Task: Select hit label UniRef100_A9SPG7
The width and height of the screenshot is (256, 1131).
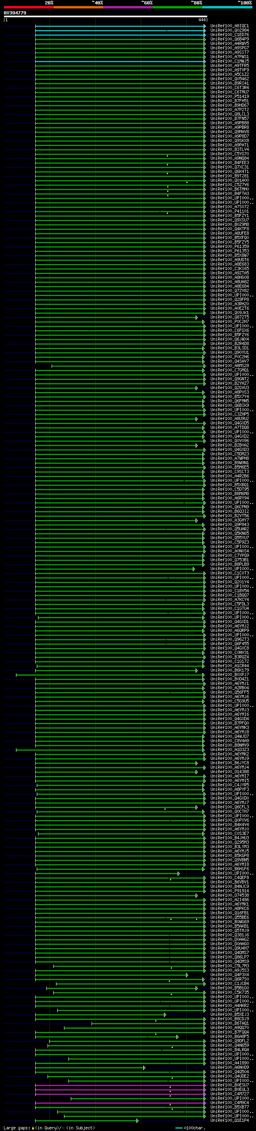Action: pyautogui.click(x=229, y=48)
